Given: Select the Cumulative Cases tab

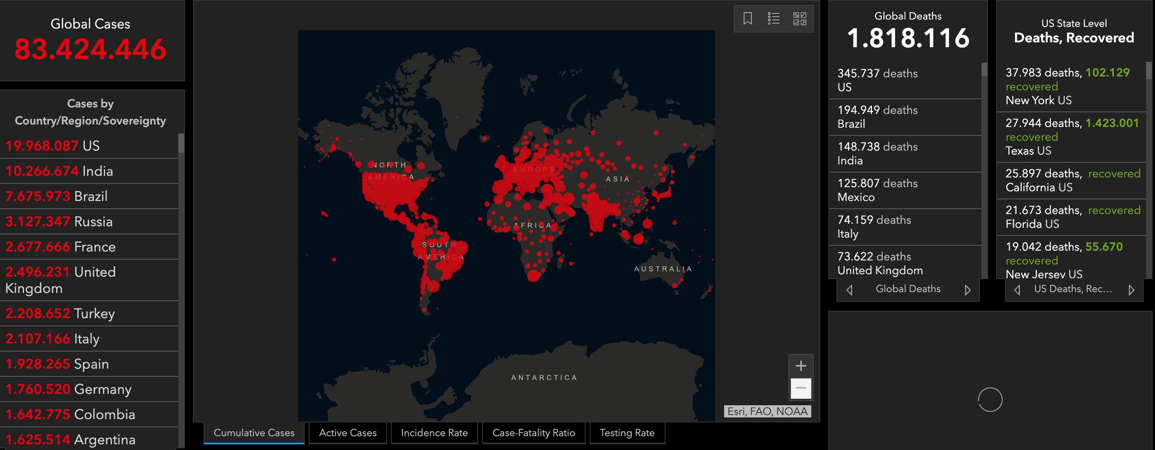Looking at the screenshot, I should coord(254,433).
